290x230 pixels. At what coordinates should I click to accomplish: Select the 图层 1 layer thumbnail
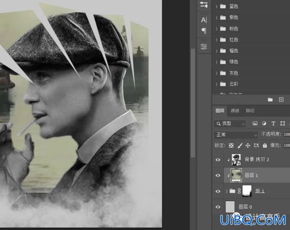[236, 175]
